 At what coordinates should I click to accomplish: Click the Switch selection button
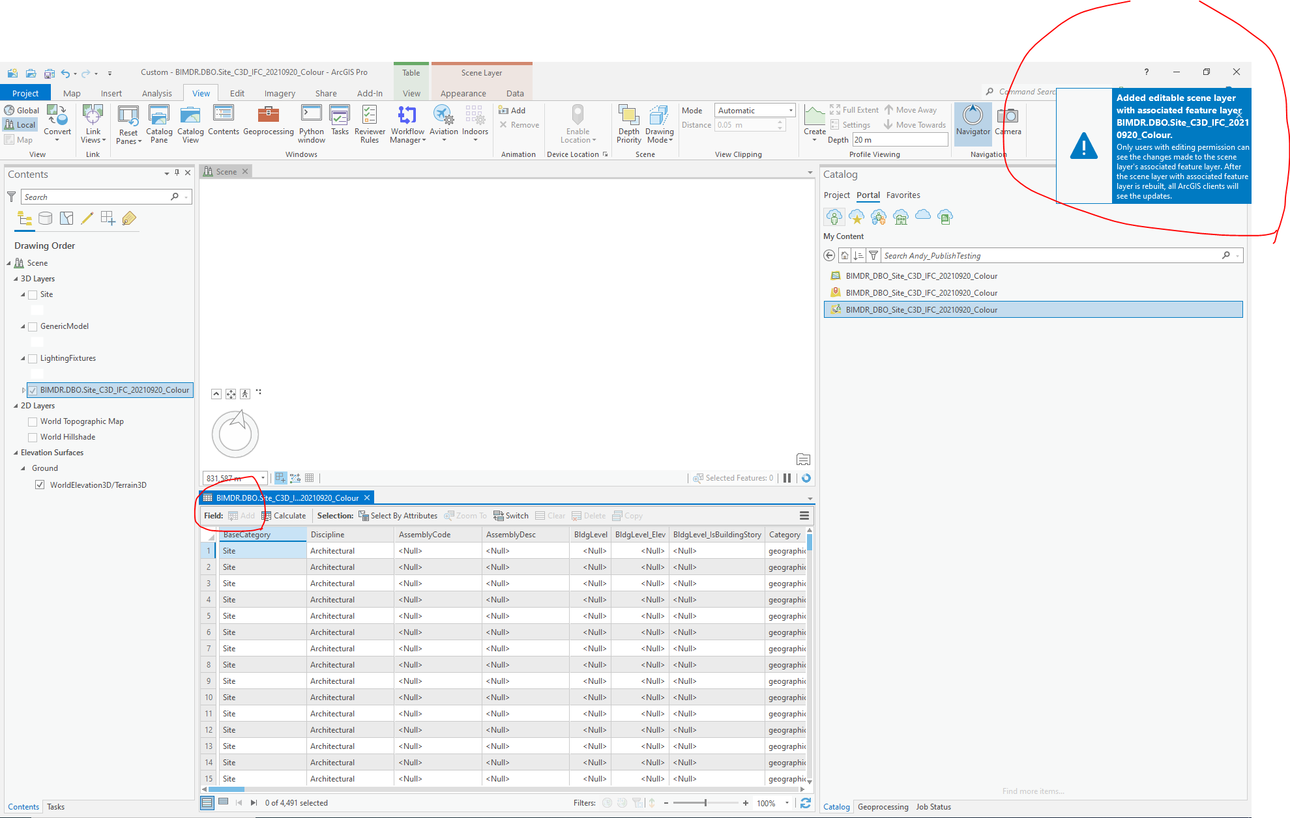coord(511,516)
